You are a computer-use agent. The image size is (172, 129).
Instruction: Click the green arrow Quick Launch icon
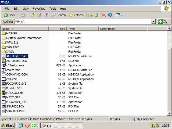click(34, 126)
